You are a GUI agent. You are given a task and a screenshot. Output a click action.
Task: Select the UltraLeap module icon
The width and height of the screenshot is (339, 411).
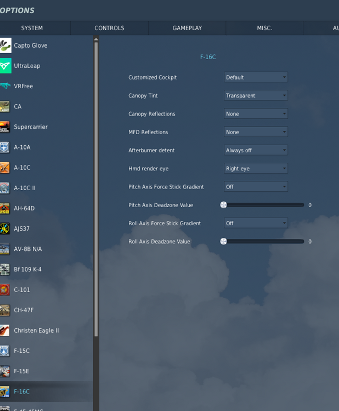click(5, 66)
